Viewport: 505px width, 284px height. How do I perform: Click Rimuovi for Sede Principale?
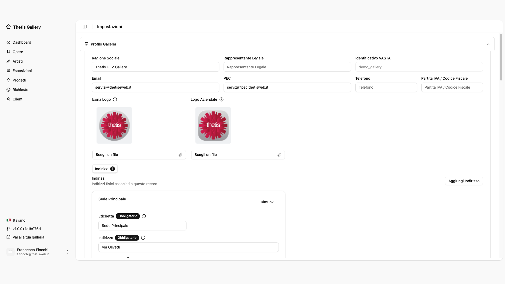[267, 202]
